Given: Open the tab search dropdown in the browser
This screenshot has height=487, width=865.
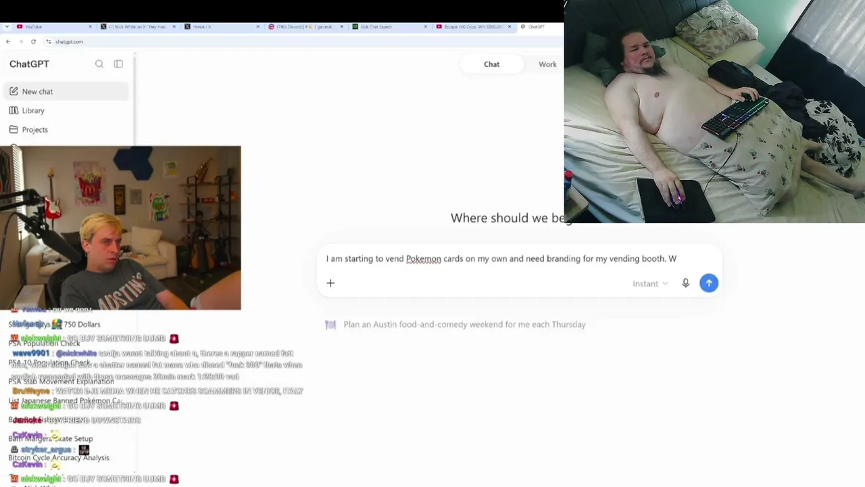Looking at the screenshot, I should pyautogui.click(x=7, y=26).
